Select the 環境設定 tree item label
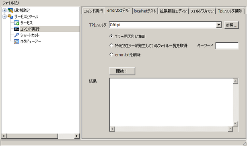 [22, 10]
